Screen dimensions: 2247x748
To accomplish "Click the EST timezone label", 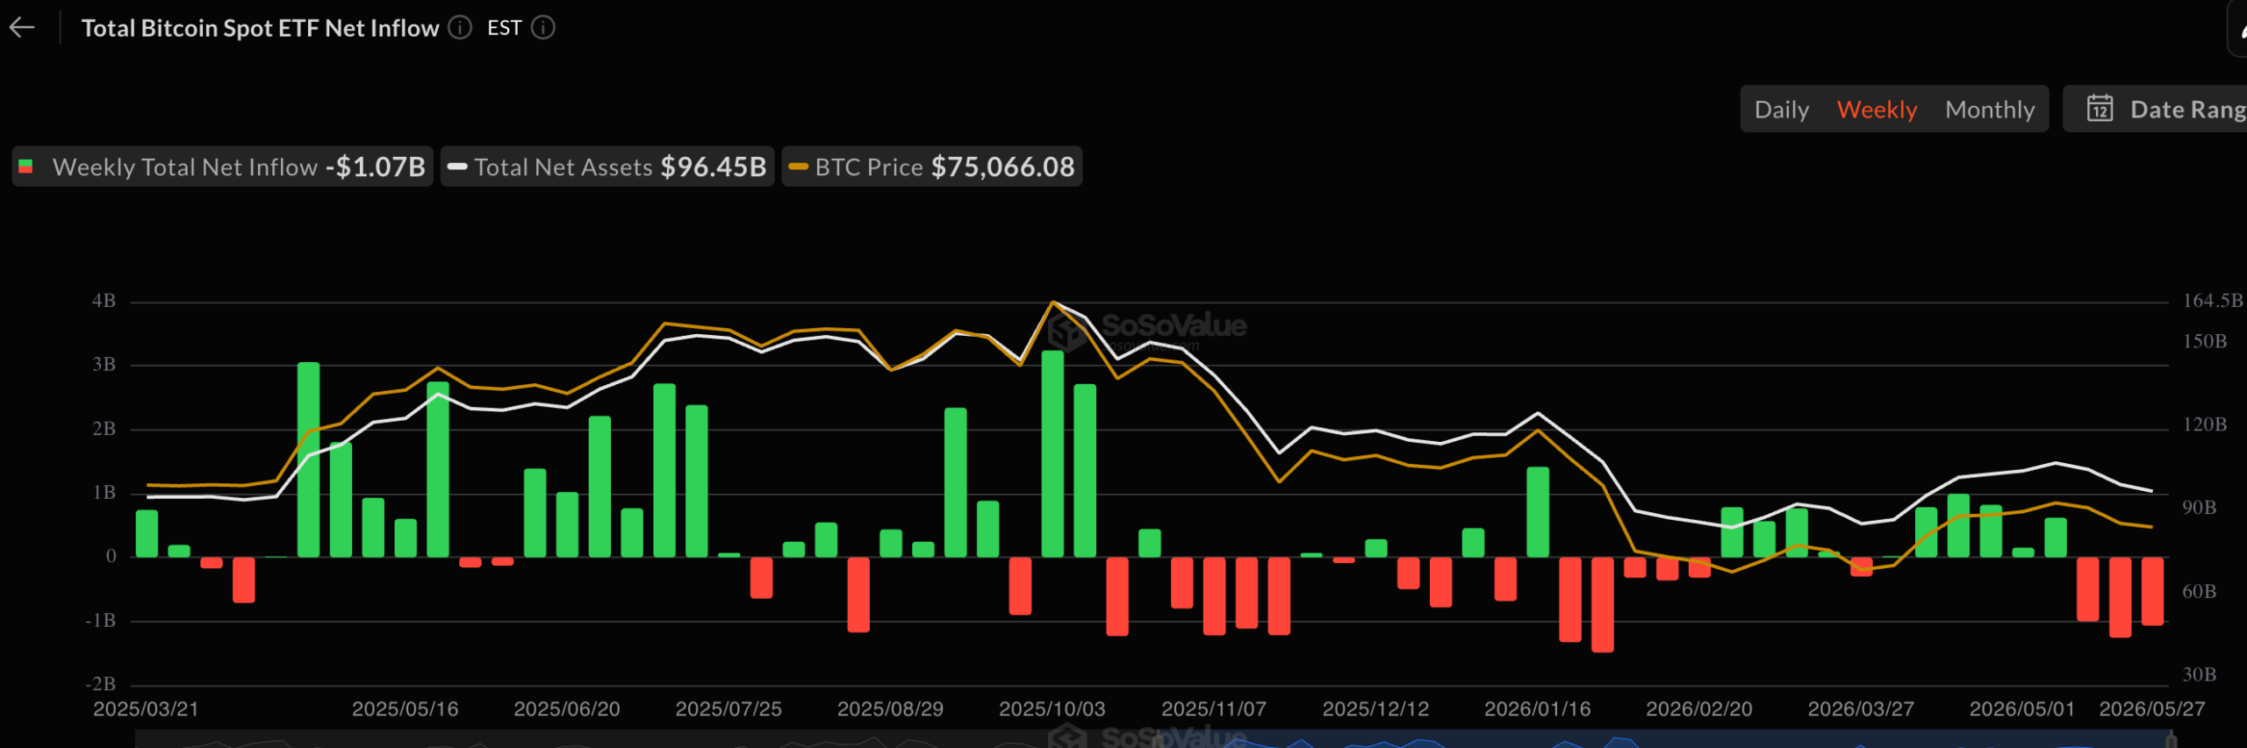I will pos(505,28).
